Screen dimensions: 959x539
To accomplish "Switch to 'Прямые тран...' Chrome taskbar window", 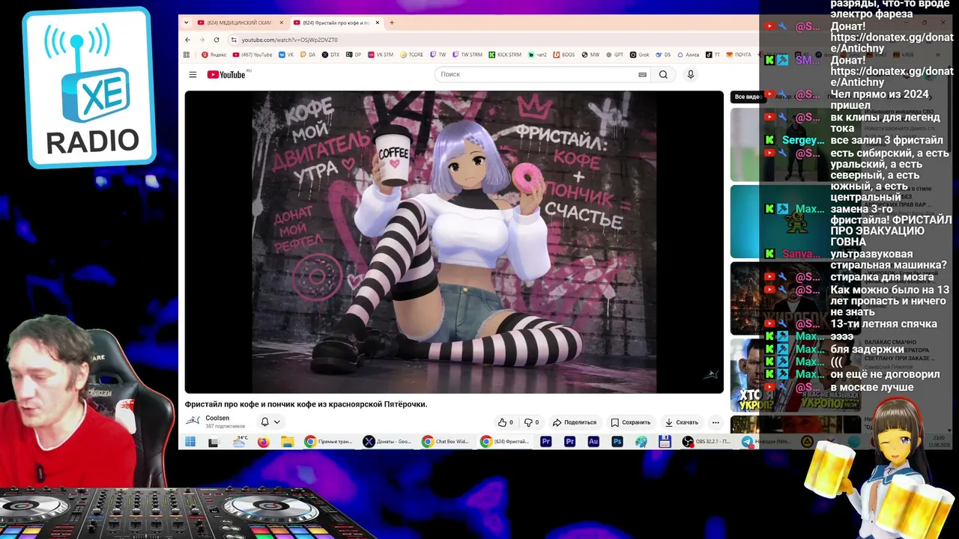I will 328,442.
